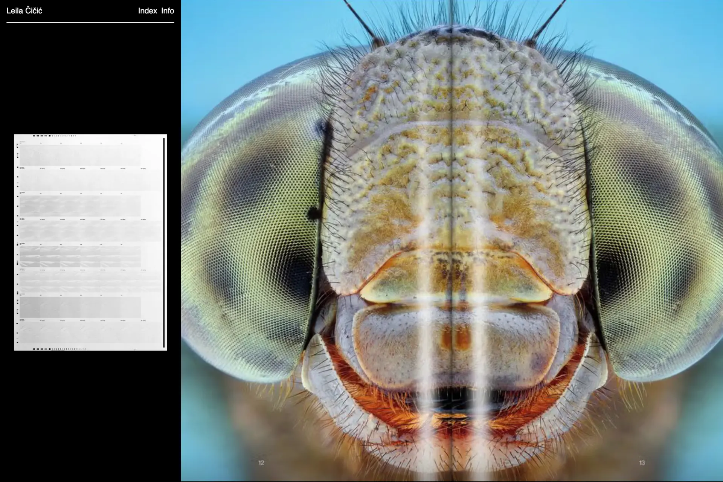Click the bottom registration marks on proof sheet
The width and height of the screenshot is (723, 482).
tap(60, 349)
